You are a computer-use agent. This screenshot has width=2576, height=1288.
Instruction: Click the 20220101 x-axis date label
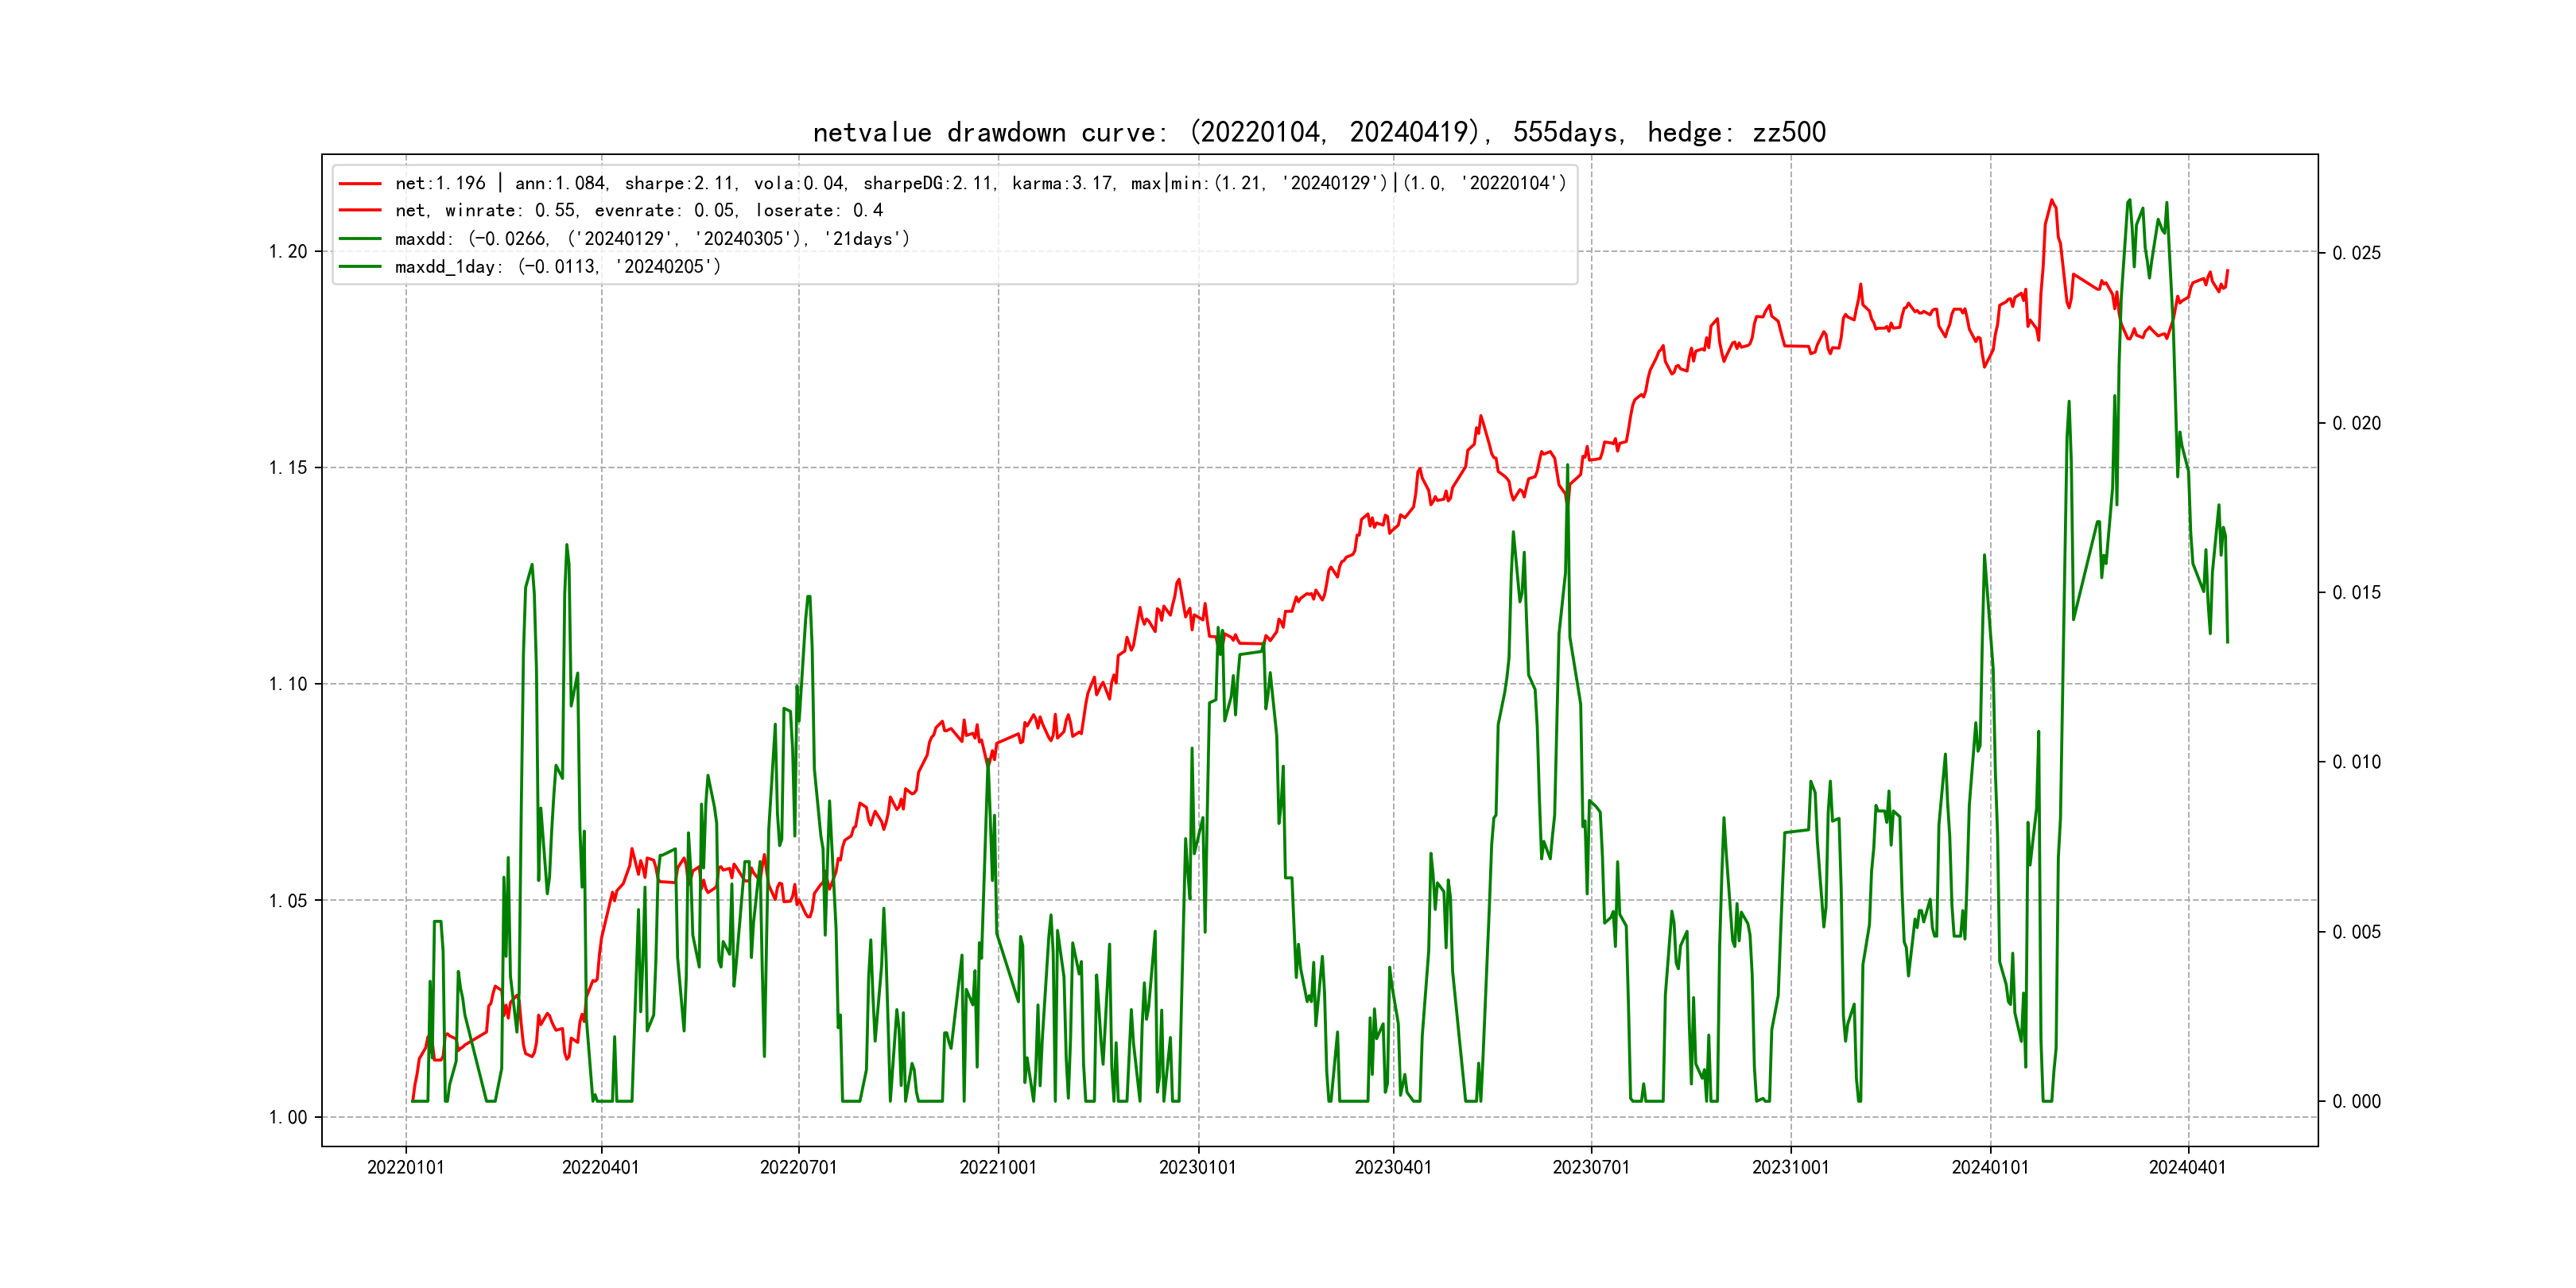pyautogui.click(x=405, y=1168)
